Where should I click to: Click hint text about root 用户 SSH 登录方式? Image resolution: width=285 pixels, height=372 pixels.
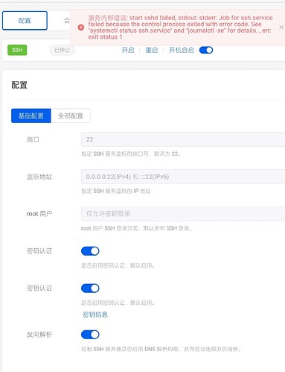[136, 228]
